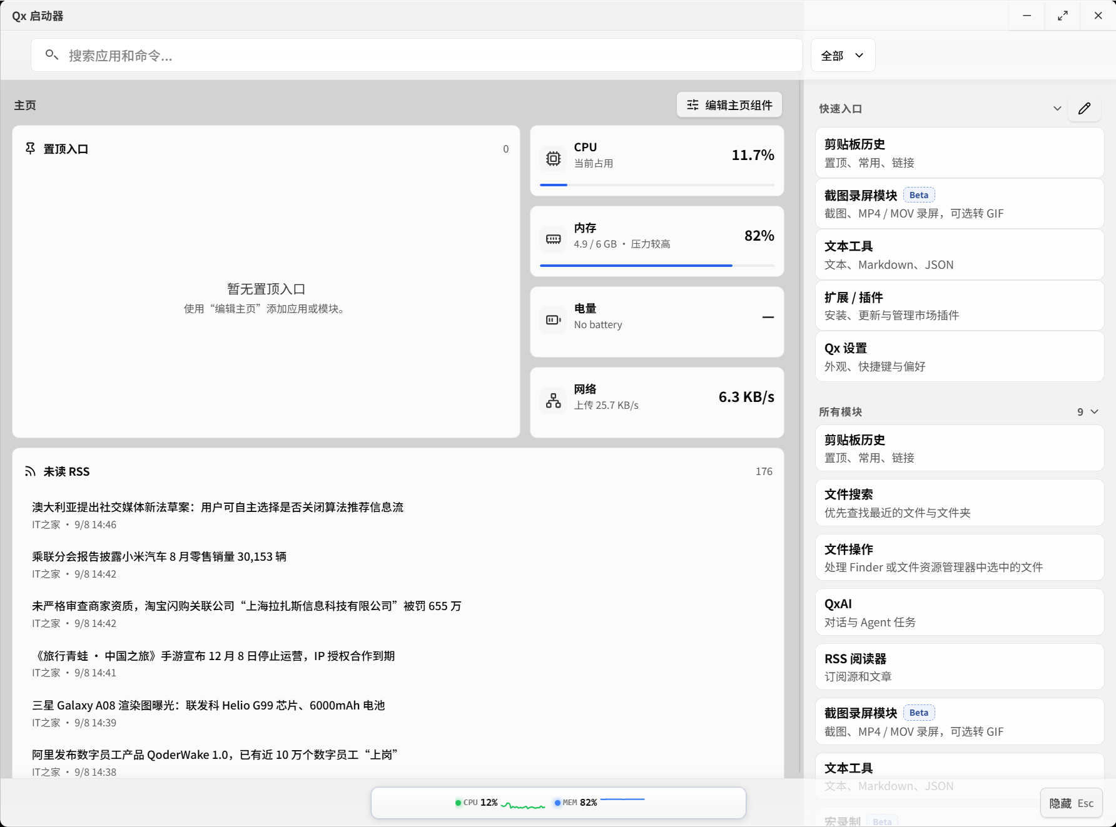1116x827 pixels.
Task: Click the RSS feed icon beside 未读 RSS
Action: coord(30,471)
